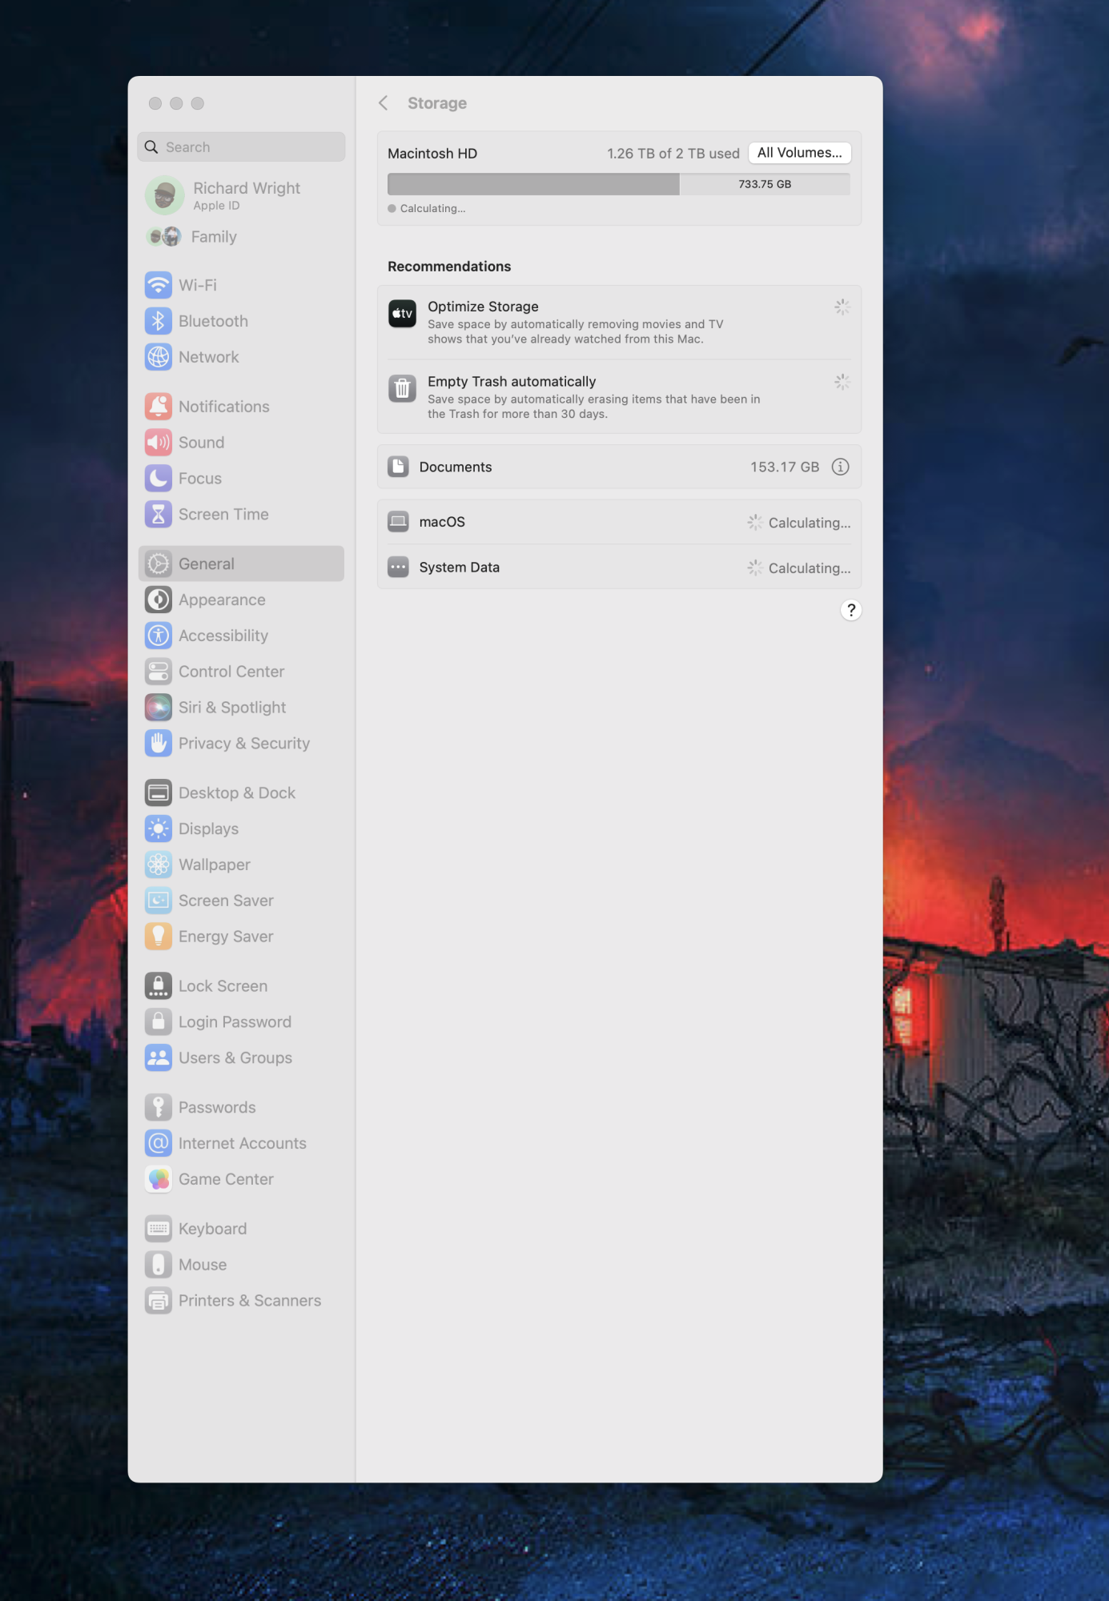
Task: Click the 1.26 TB of 2 TB used text
Action: coord(673,154)
